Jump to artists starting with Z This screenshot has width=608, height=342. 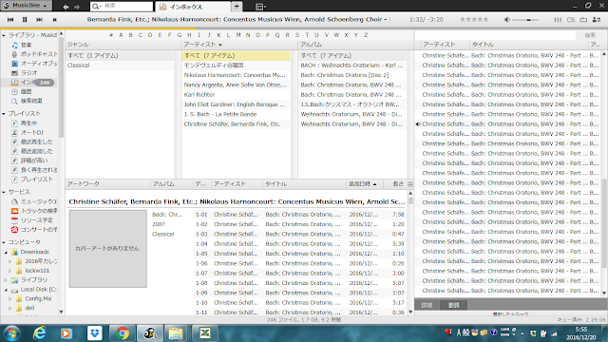click(366, 35)
